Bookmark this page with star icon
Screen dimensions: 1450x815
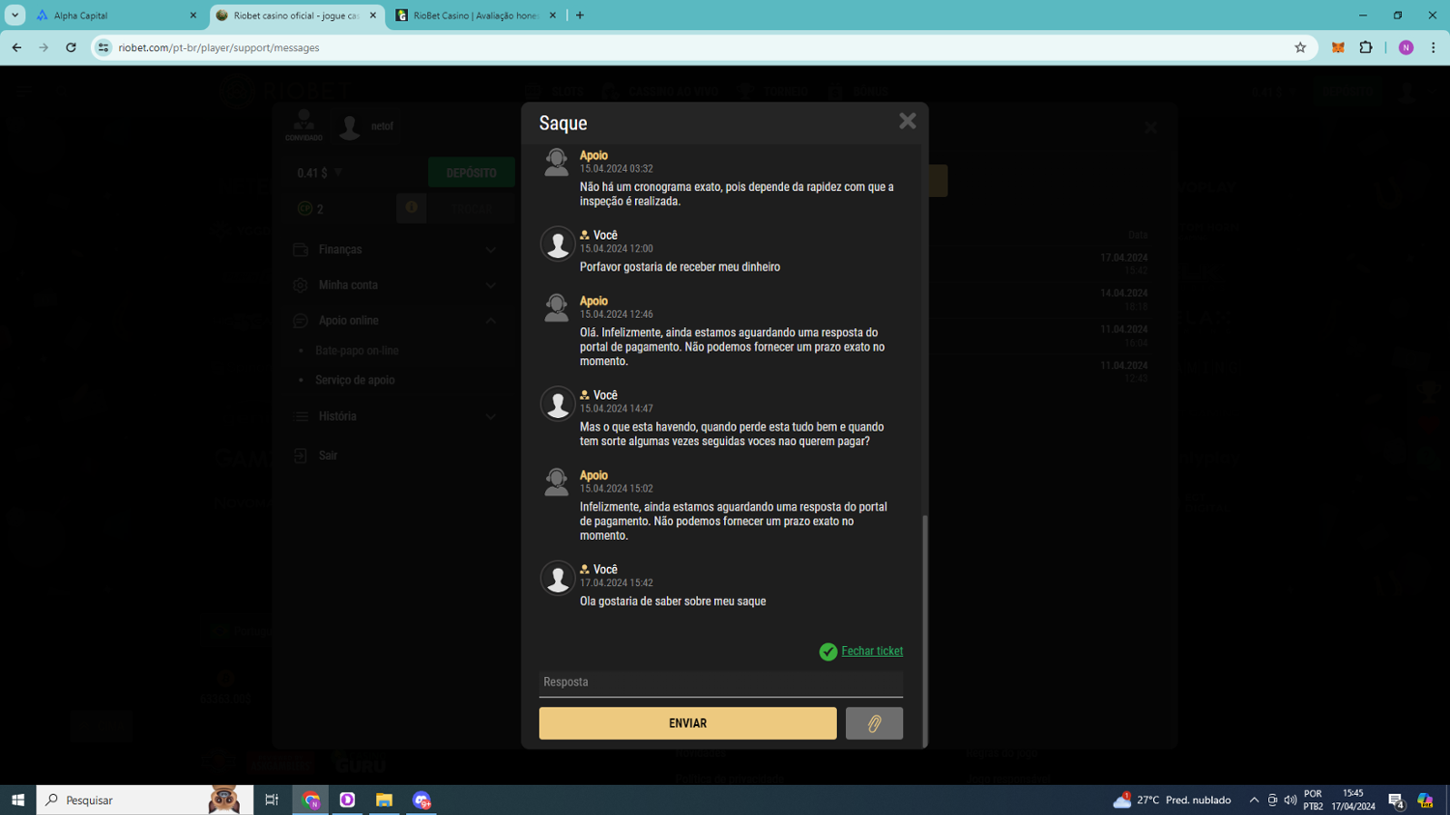point(1300,47)
